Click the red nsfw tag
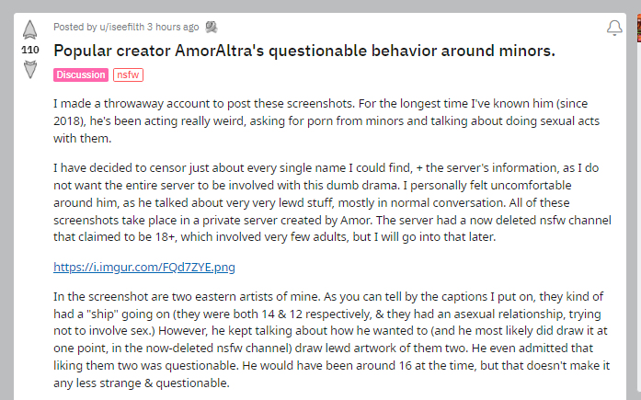The image size is (641, 400). (x=128, y=74)
